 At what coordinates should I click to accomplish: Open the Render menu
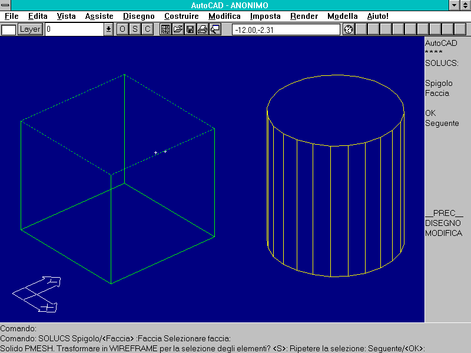[x=304, y=16]
